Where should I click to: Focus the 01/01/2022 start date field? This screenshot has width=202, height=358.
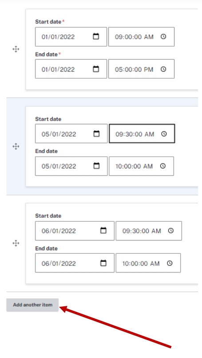71,37
